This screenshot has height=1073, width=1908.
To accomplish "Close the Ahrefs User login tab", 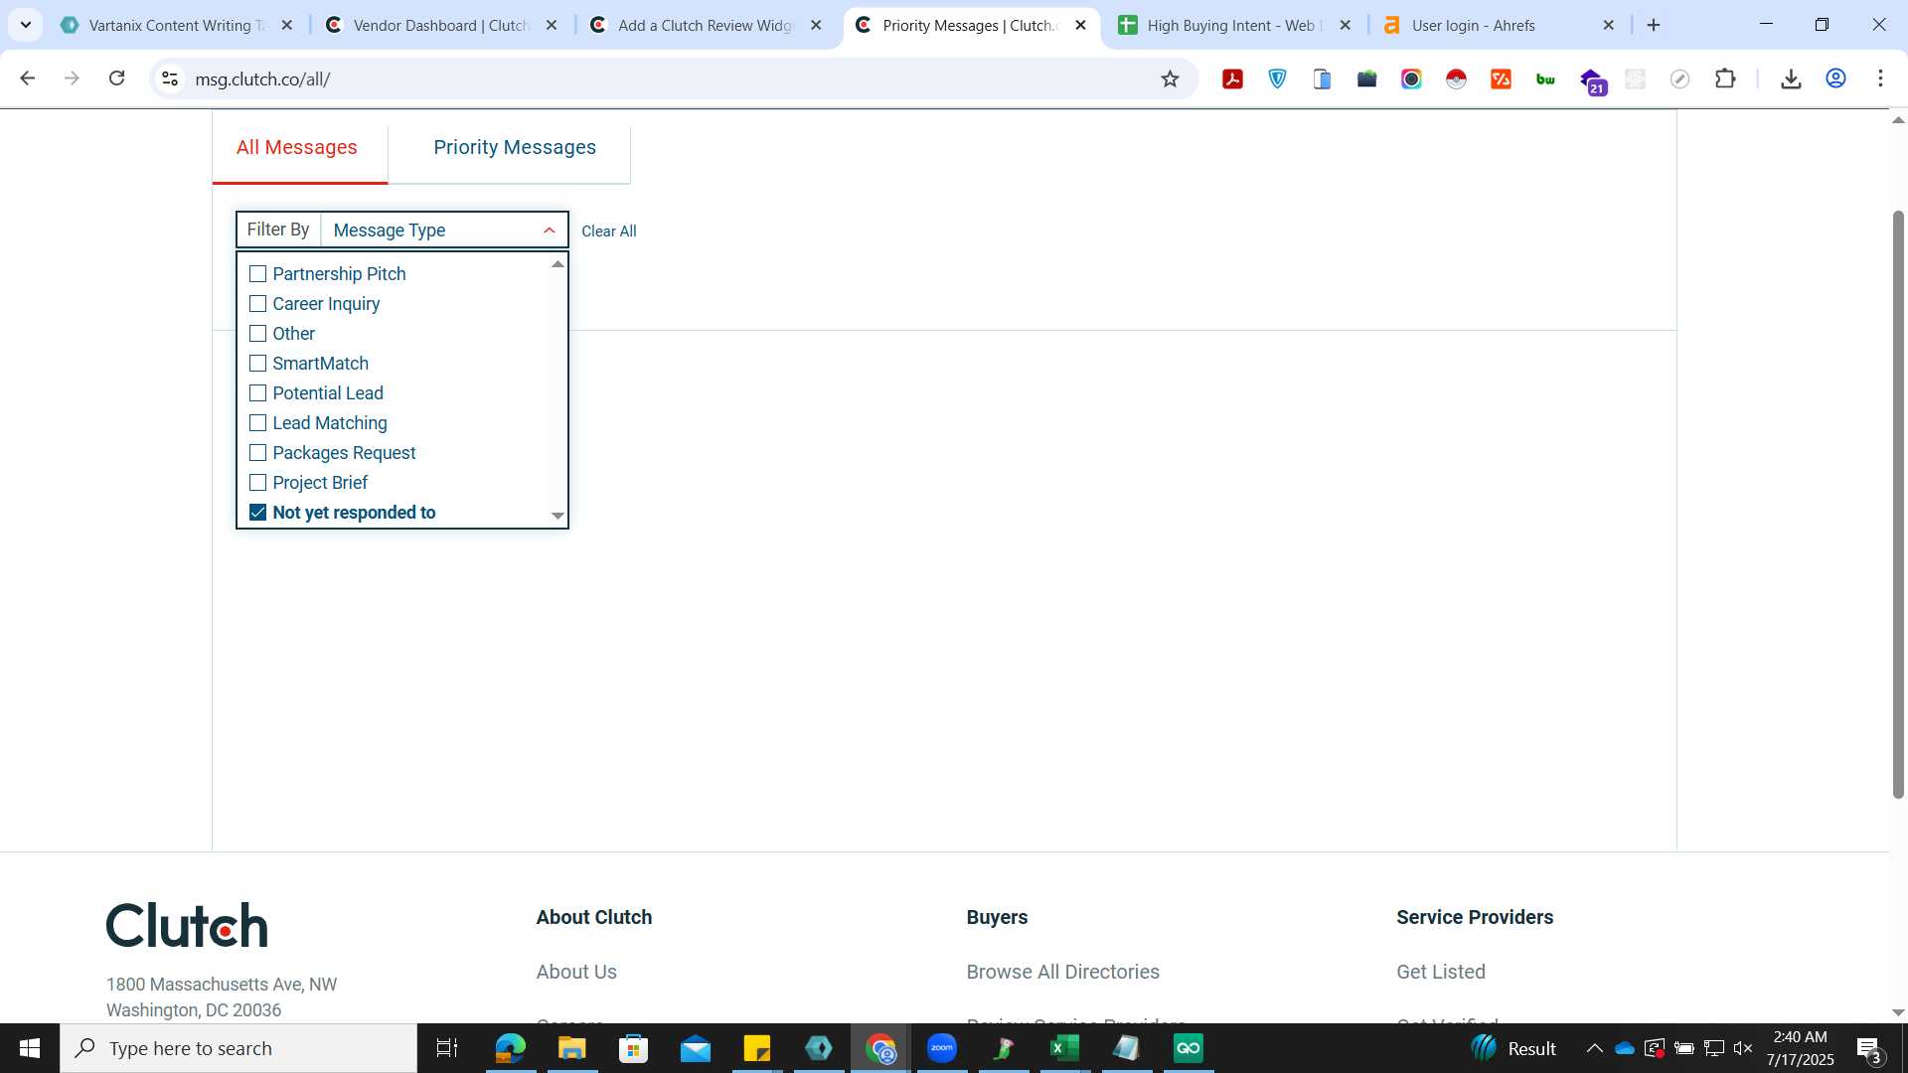I will coord(1609,26).
